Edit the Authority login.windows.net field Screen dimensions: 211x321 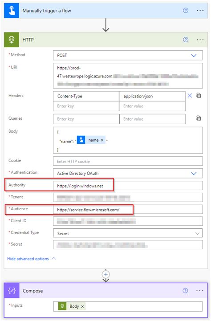click(128, 186)
